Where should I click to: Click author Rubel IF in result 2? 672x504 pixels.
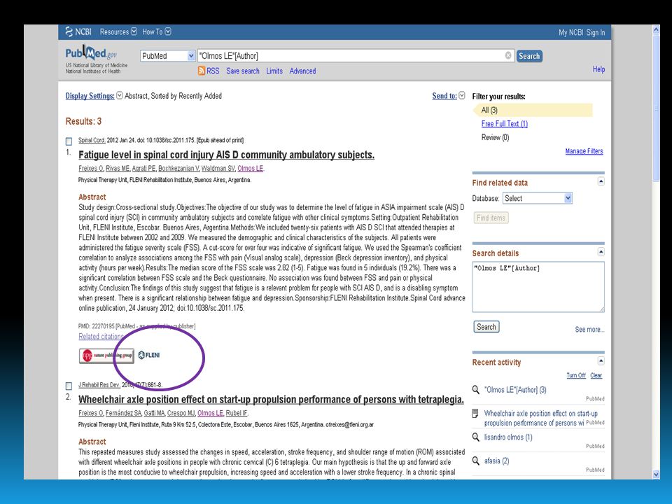tap(237, 413)
